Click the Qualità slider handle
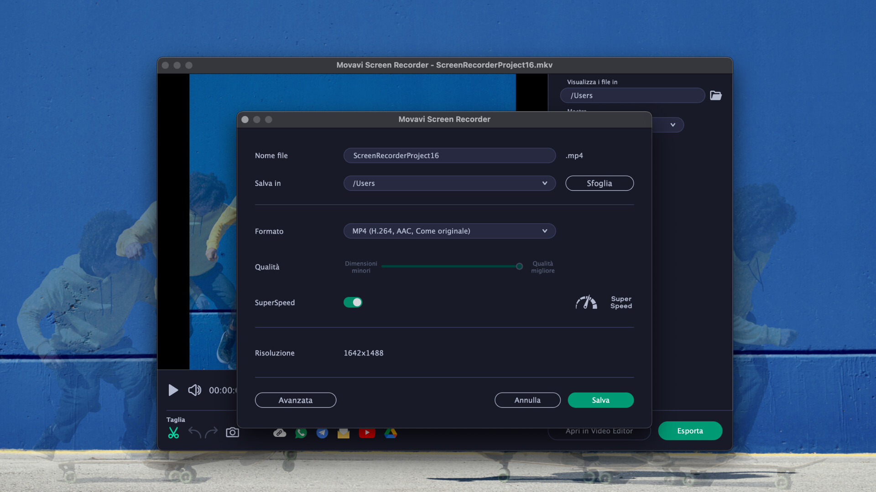Screen dimensions: 876x492 click(x=519, y=266)
